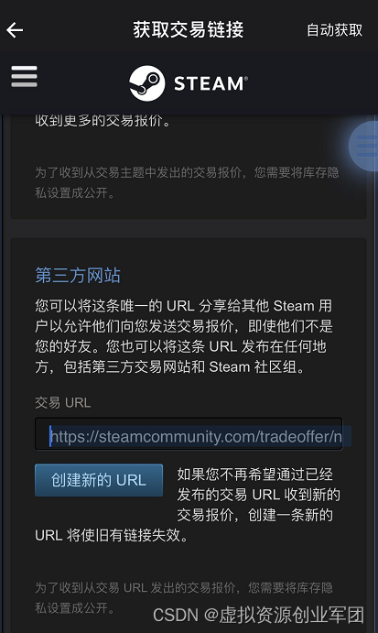The image size is (378, 633).
Task: Tap the 第三方网站 blue heading
Action: [78, 276]
